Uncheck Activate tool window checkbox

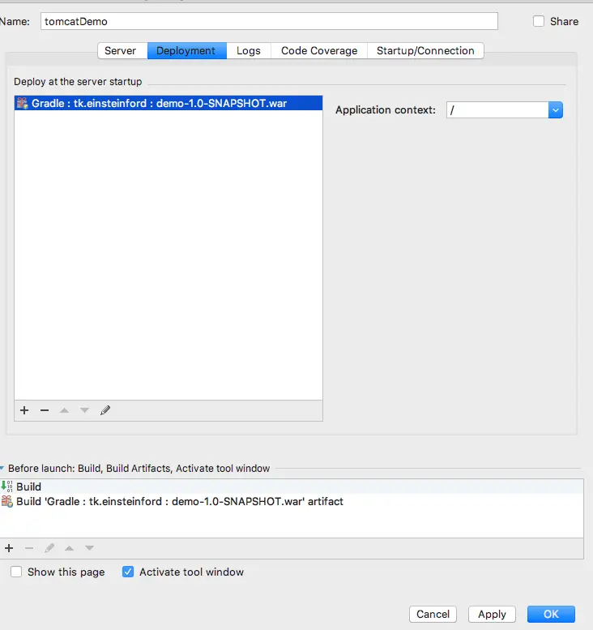coord(128,572)
